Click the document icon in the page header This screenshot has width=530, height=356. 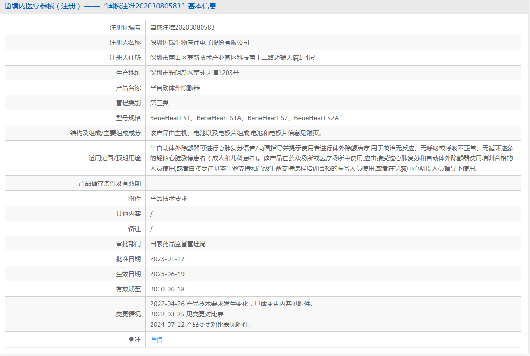click(8, 6)
